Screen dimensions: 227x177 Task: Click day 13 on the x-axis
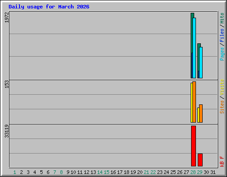pyautogui.click(x=93, y=172)
